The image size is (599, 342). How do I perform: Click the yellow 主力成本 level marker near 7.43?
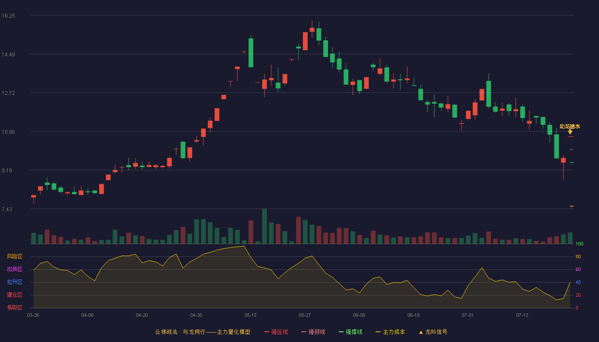point(572,206)
